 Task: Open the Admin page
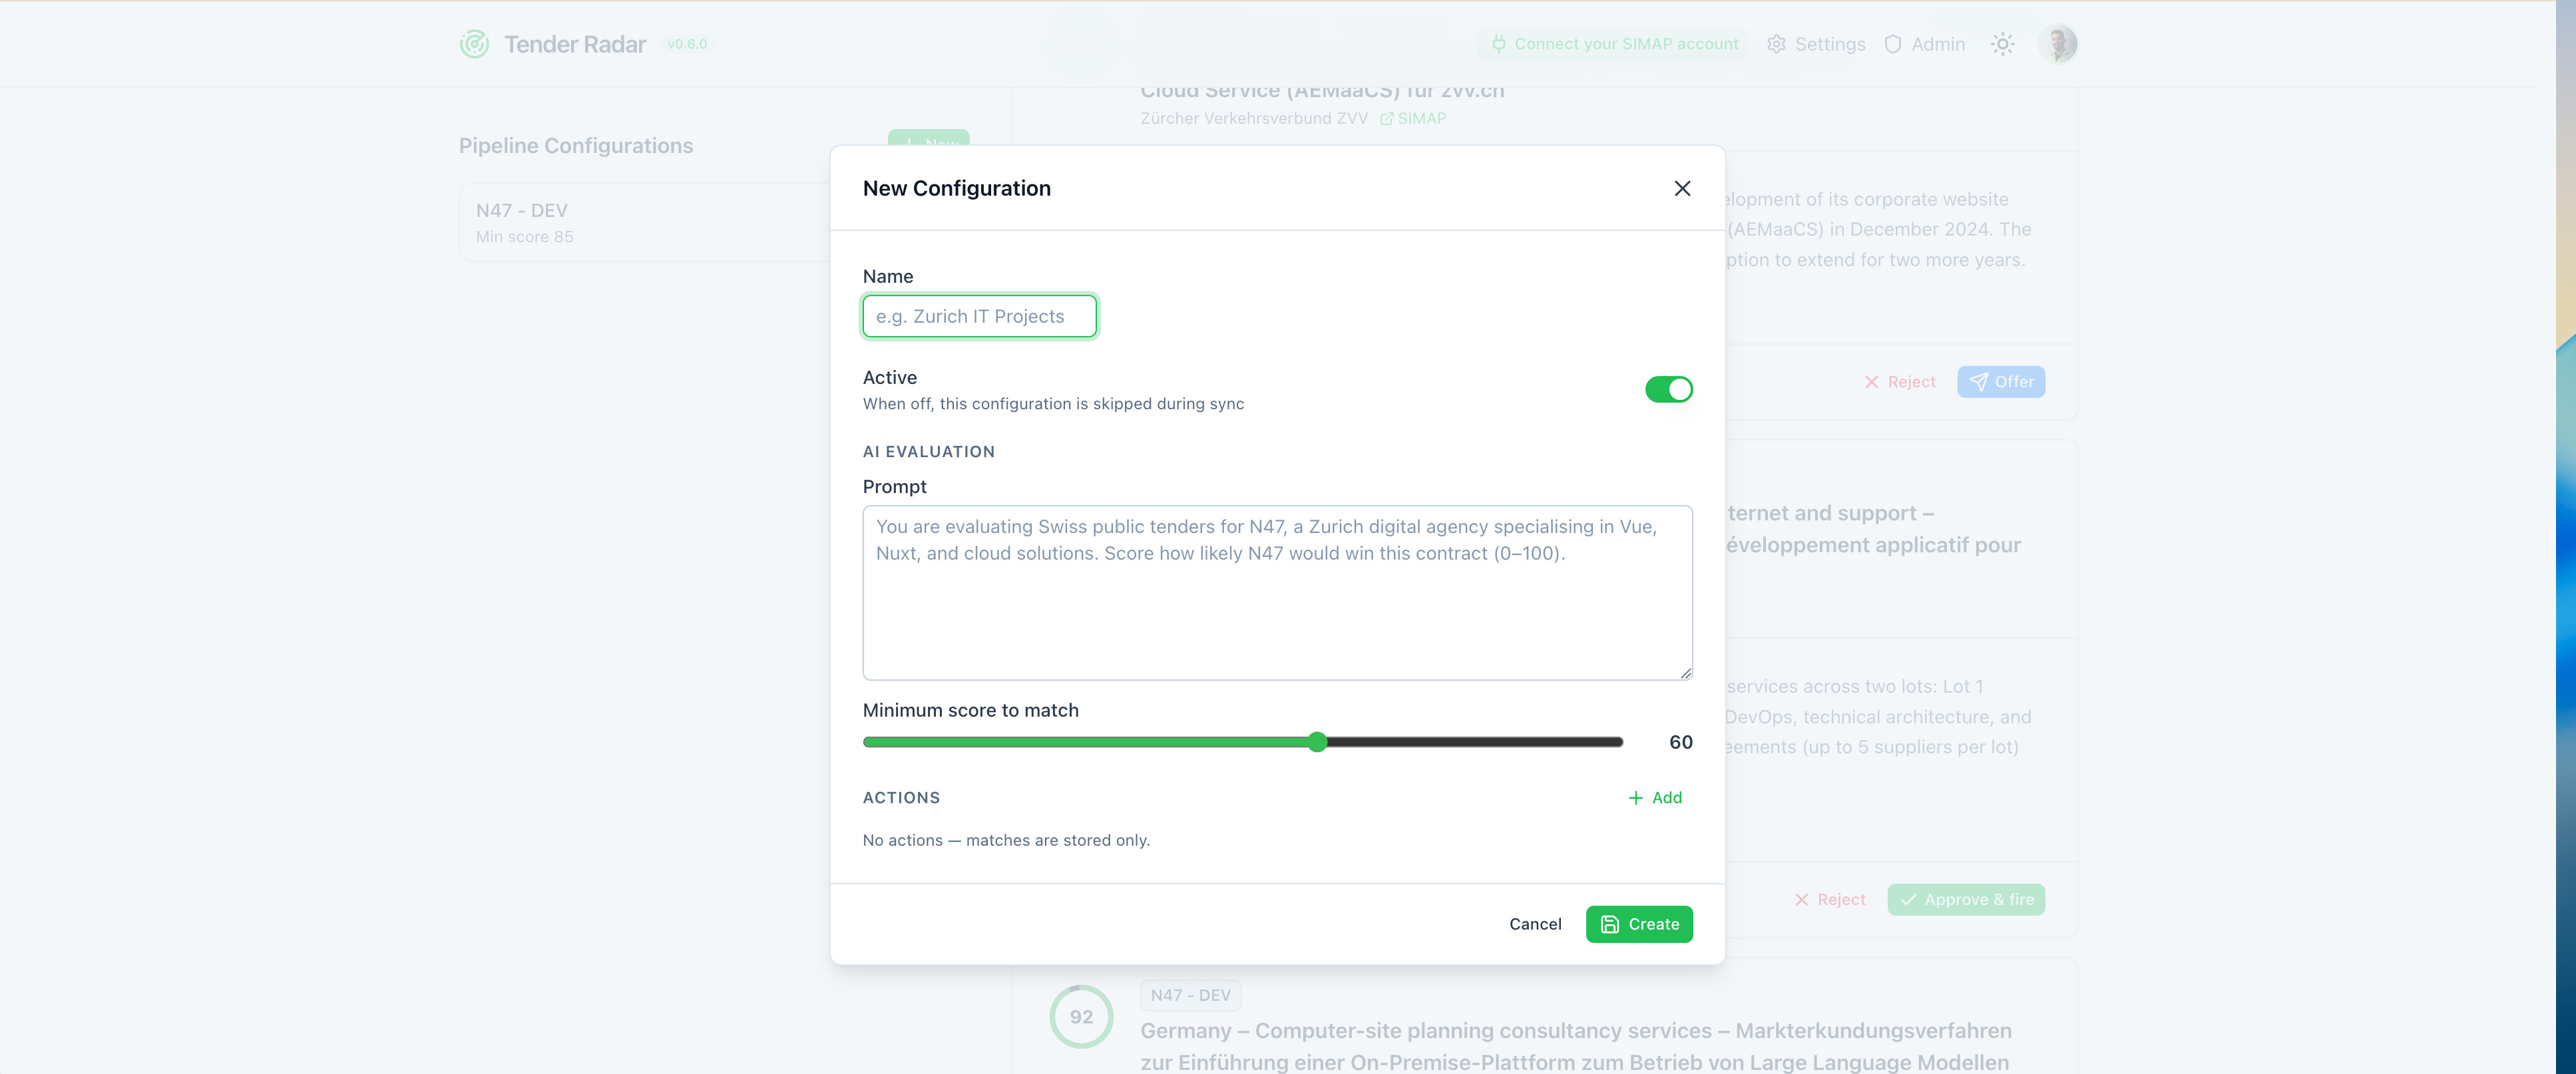(x=1925, y=44)
